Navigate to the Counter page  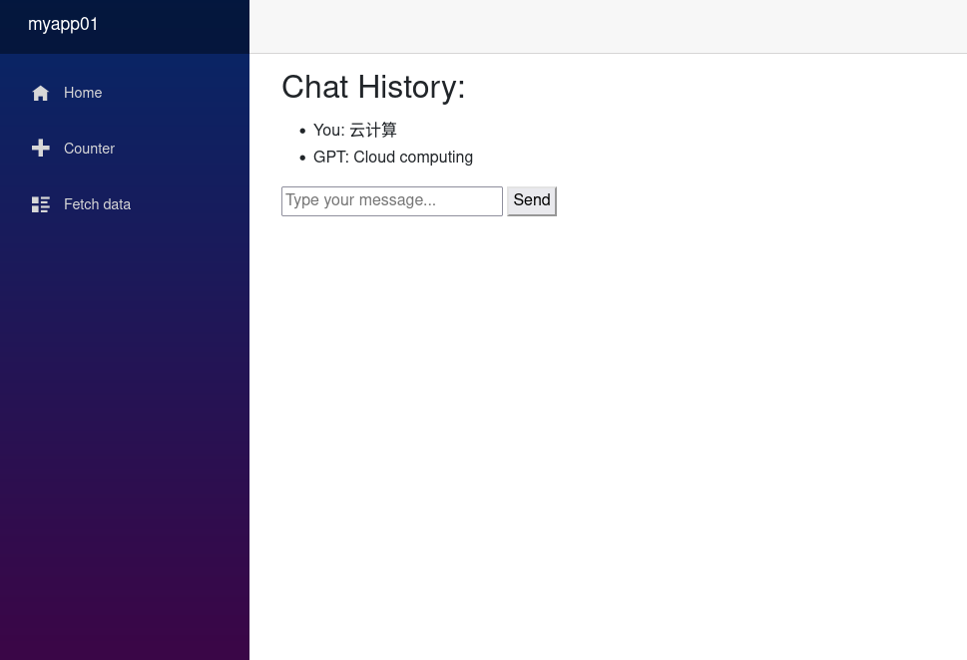(x=89, y=149)
